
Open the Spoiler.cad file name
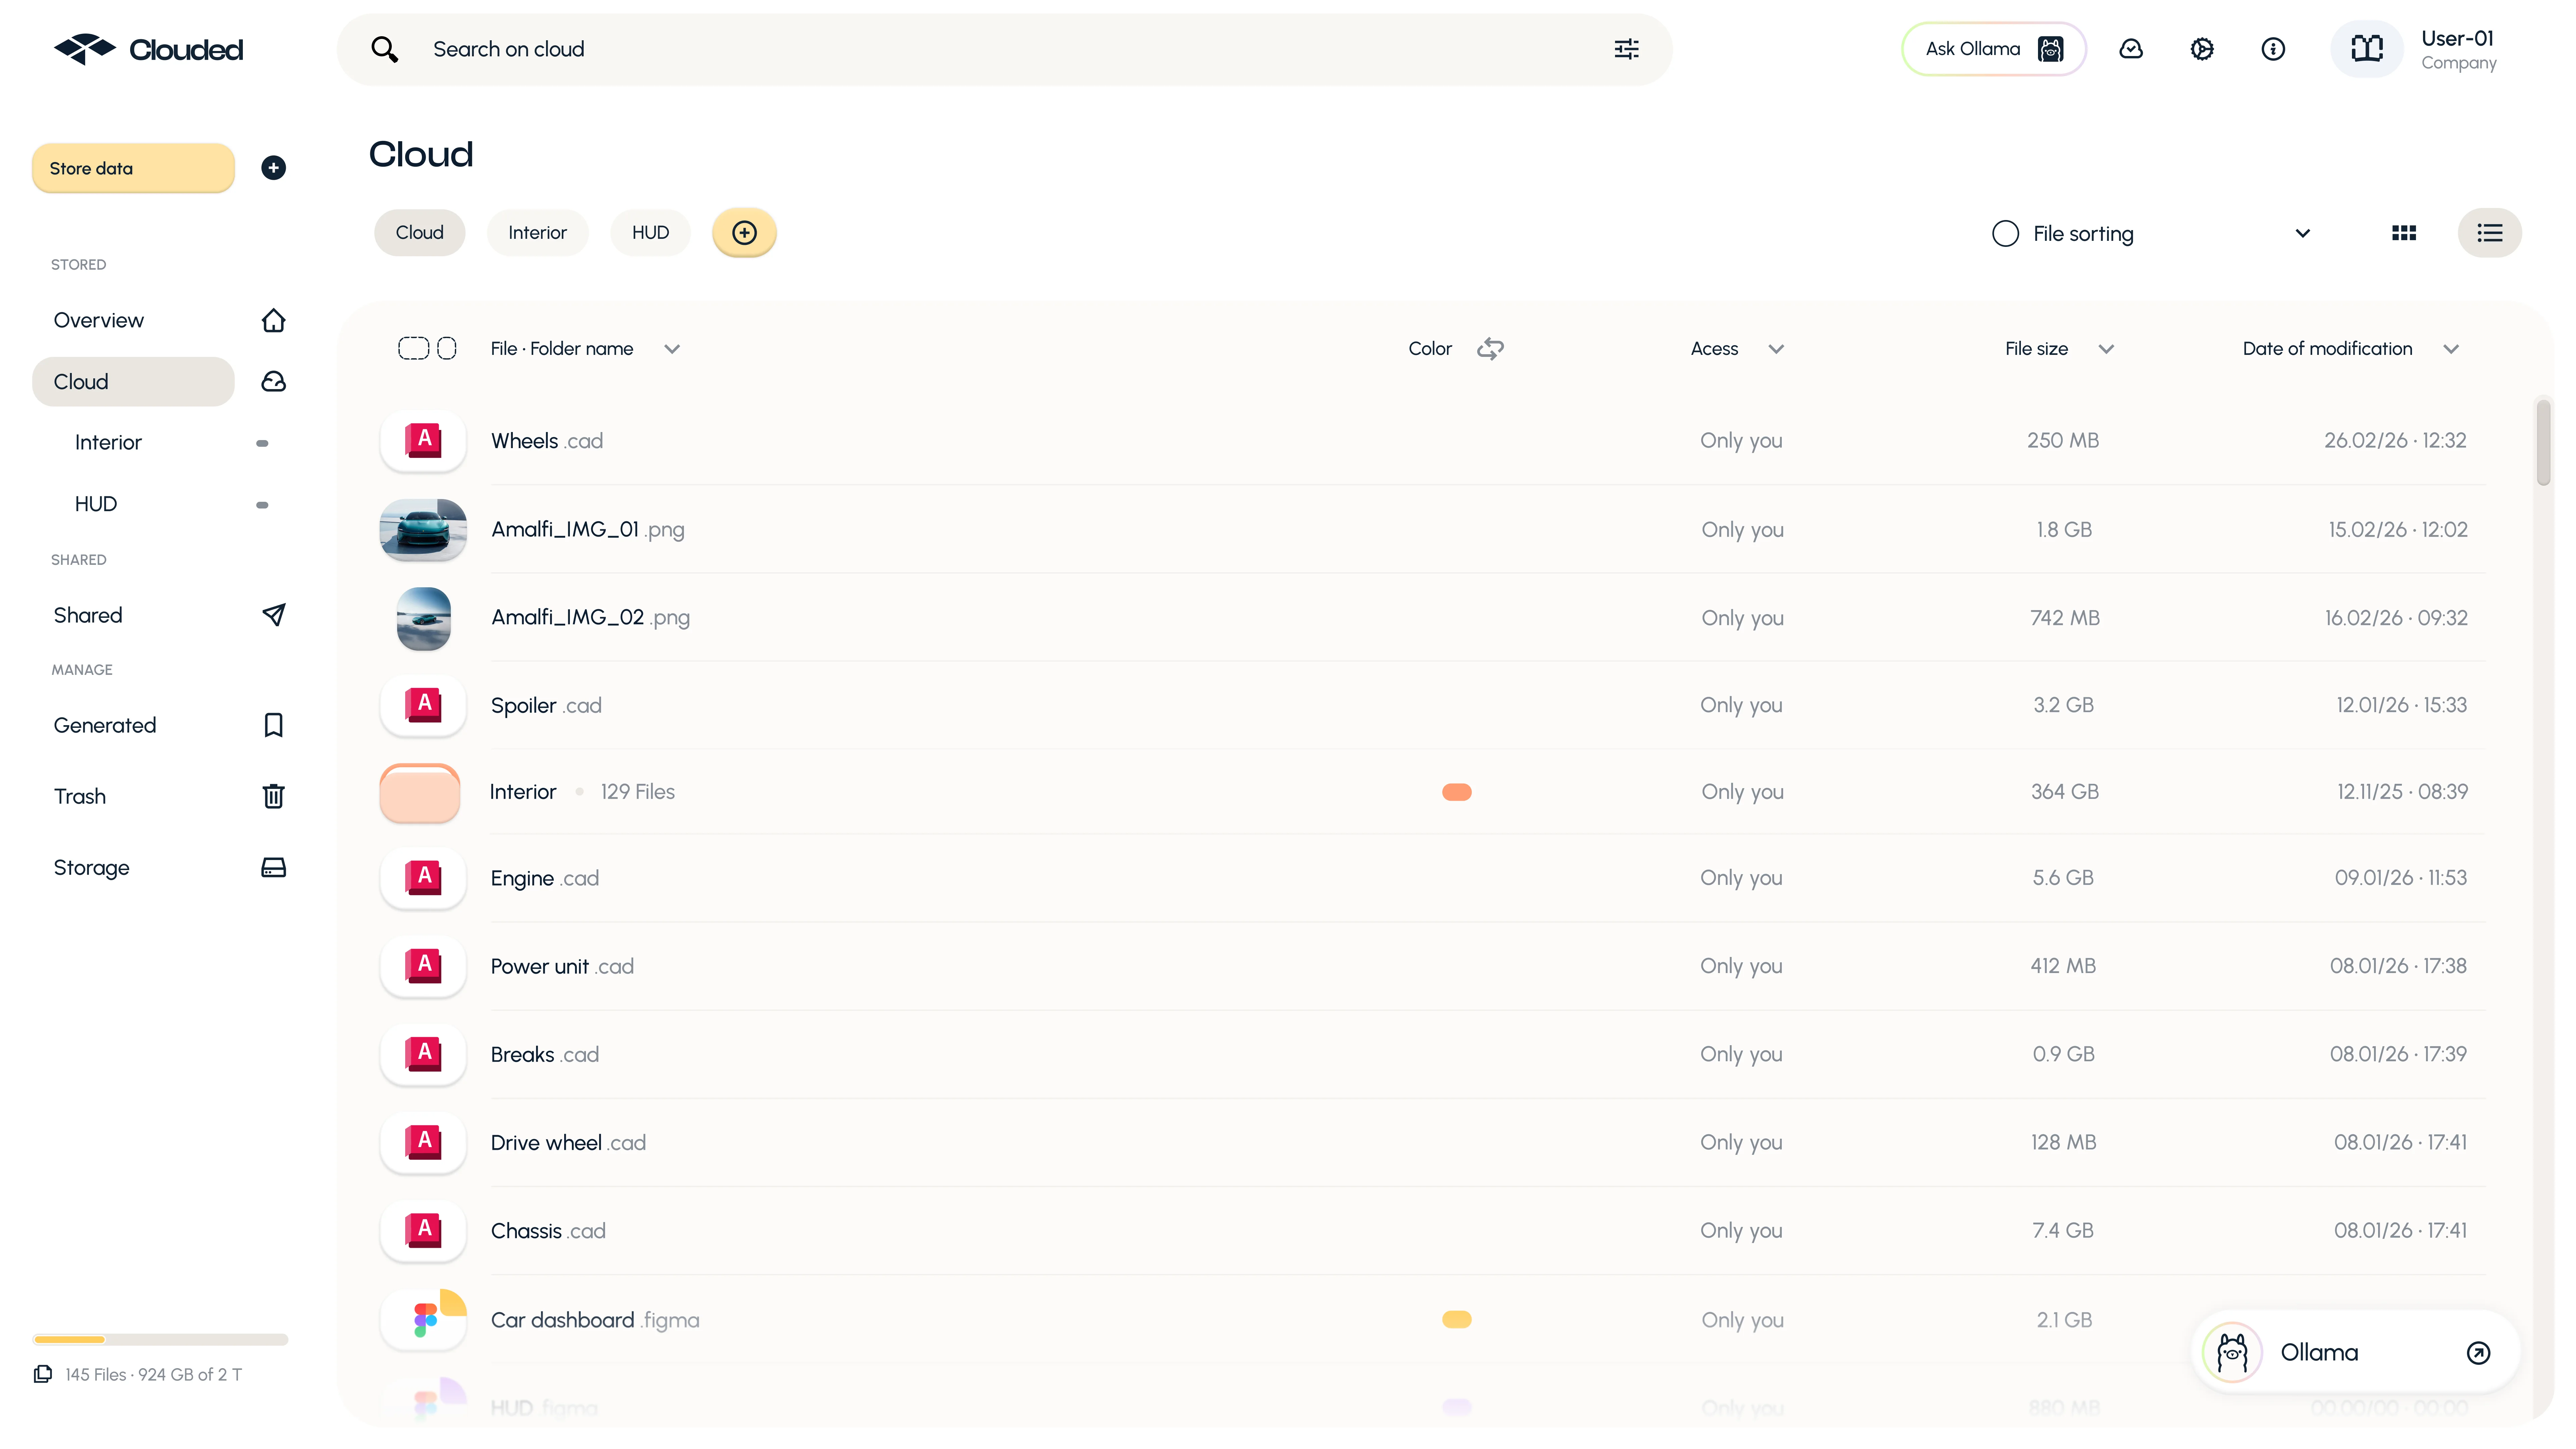[546, 706]
